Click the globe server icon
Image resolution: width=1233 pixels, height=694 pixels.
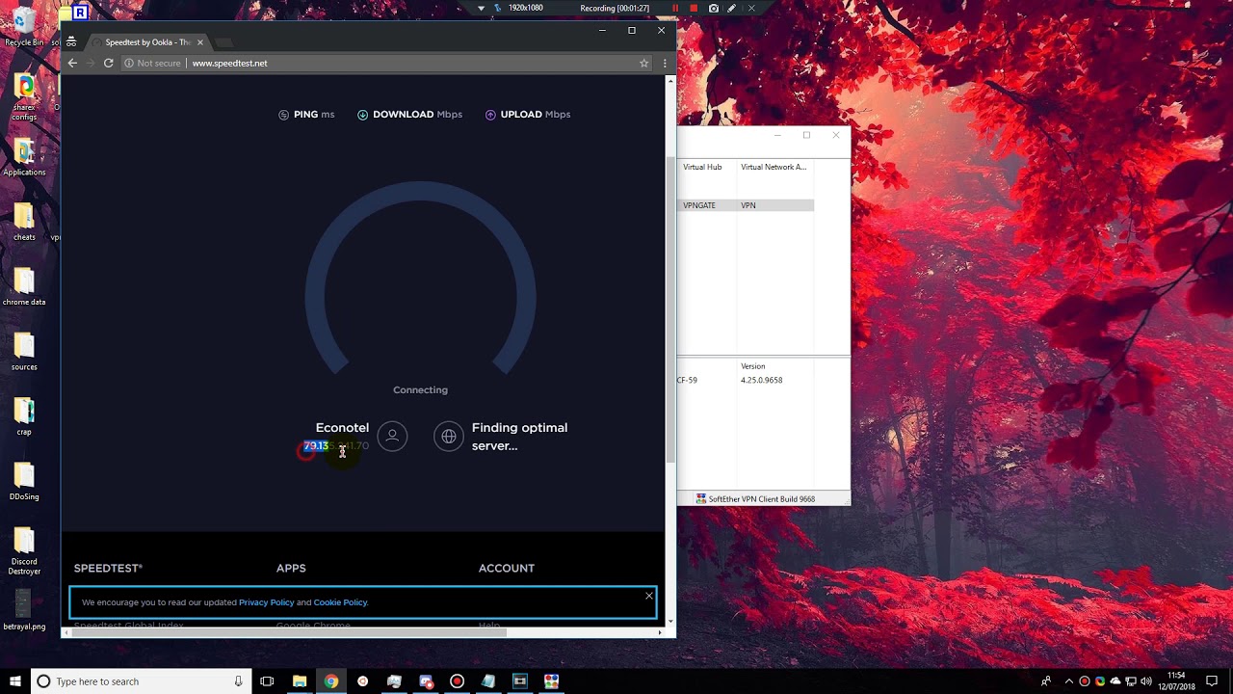pos(449,437)
